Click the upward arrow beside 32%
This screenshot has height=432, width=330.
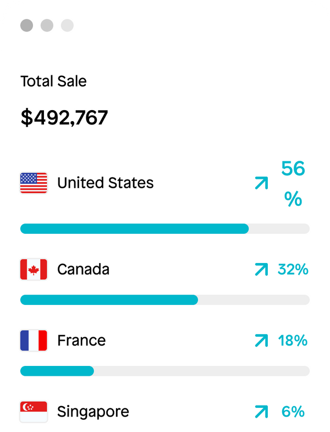click(261, 270)
